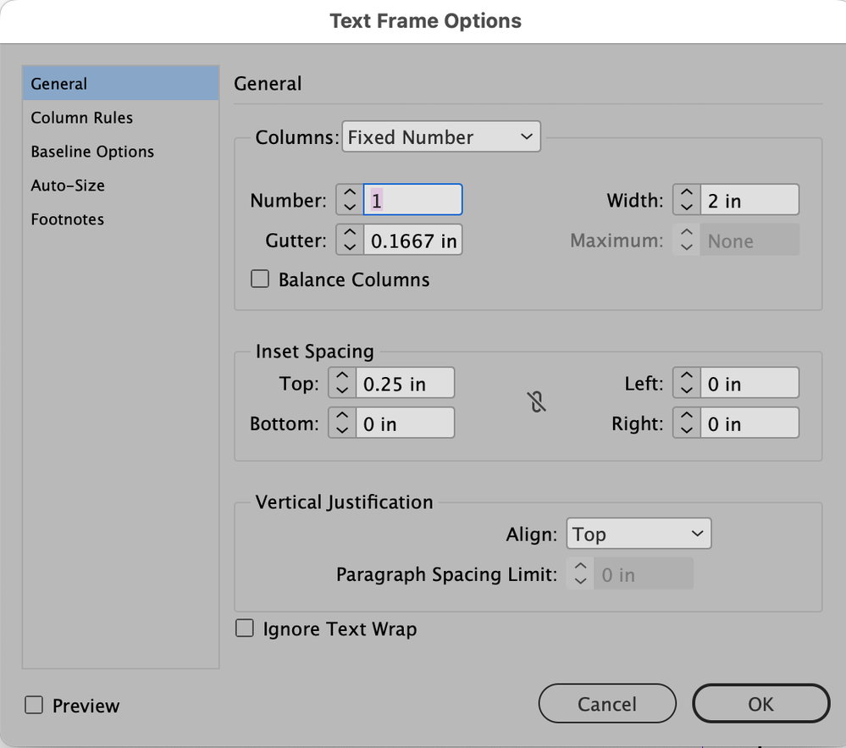Toggle the Ignore Text Wrap checkbox

pyautogui.click(x=245, y=629)
